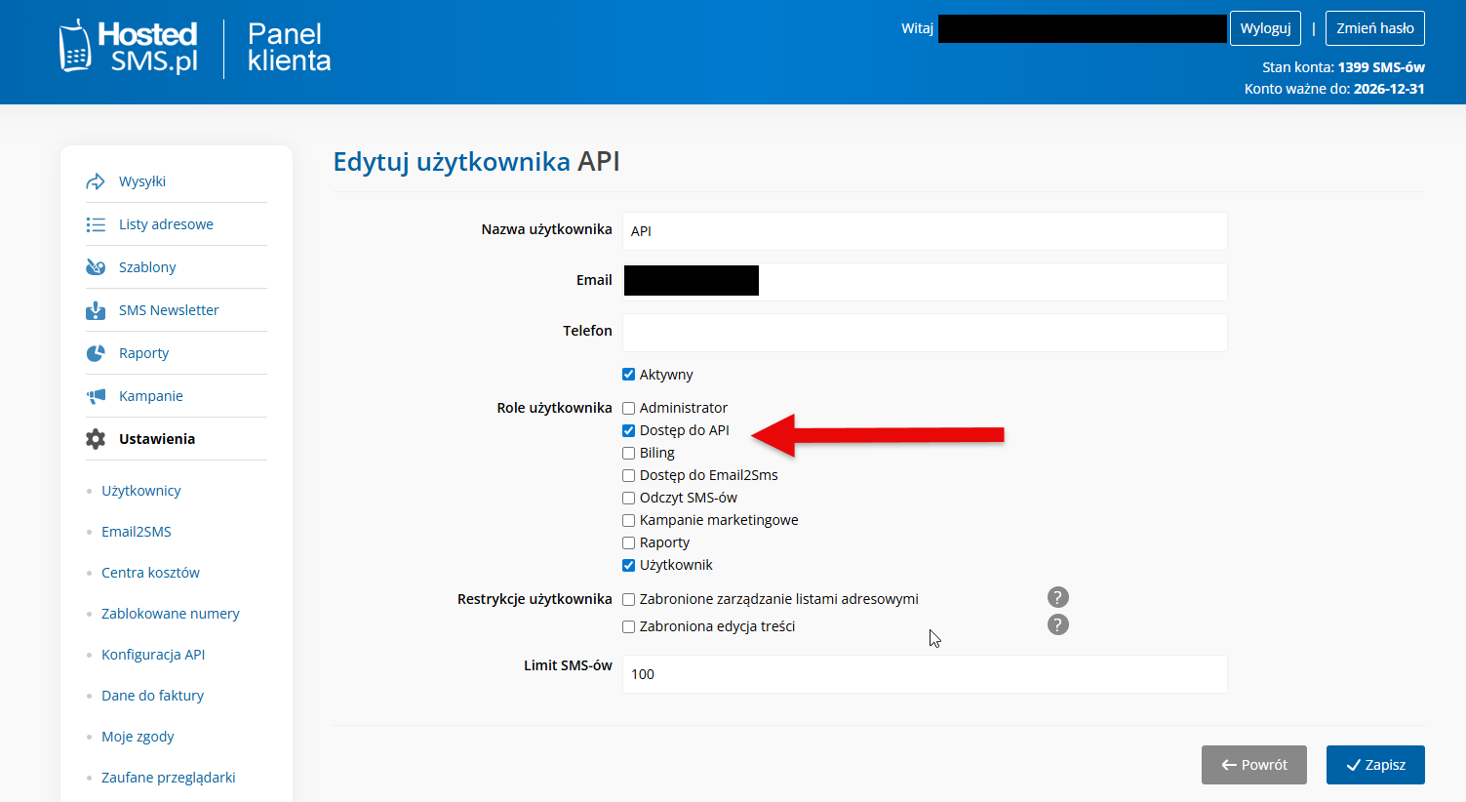
Task: Click the Raporty pie chart icon
Action: [x=96, y=353]
